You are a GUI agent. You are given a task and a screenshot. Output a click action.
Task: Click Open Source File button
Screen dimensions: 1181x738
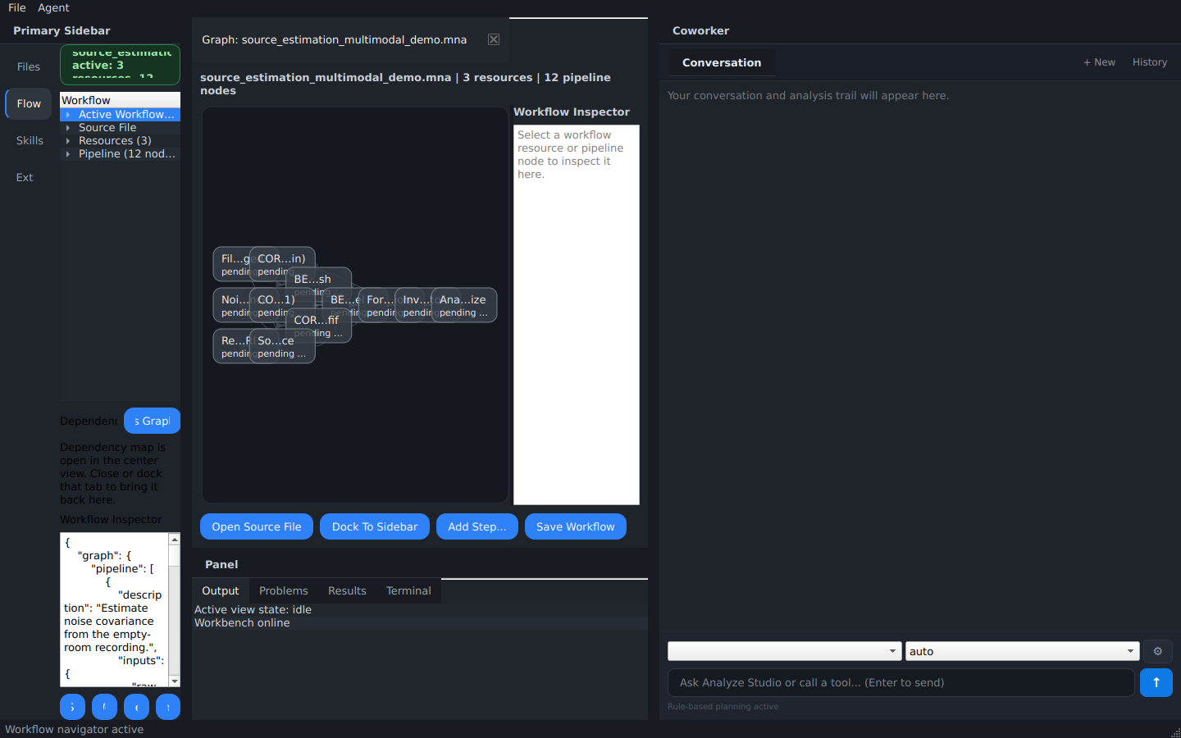coord(257,526)
